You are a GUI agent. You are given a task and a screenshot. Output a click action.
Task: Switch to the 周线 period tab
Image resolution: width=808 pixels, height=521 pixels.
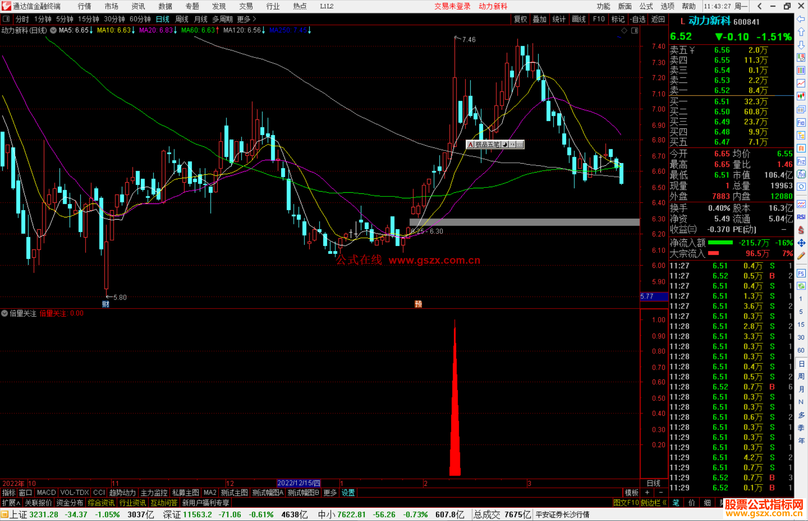[182, 19]
